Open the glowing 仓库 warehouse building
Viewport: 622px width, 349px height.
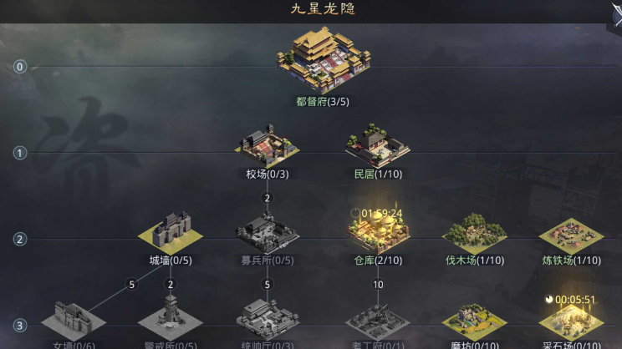378,234
